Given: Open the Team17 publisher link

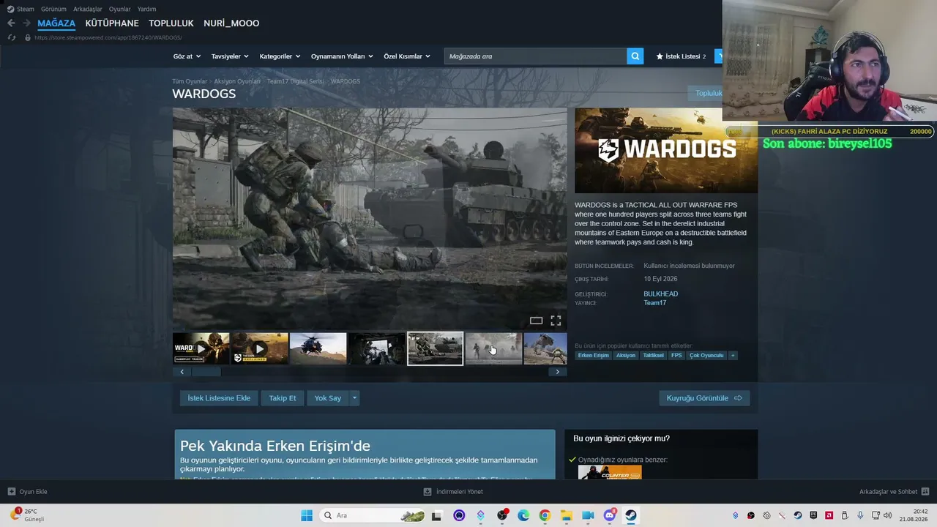Looking at the screenshot, I should (655, 303).
